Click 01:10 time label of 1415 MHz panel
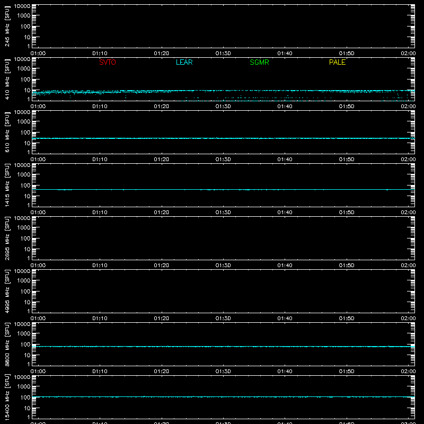The image size is (424, 424). pos(100,213)
